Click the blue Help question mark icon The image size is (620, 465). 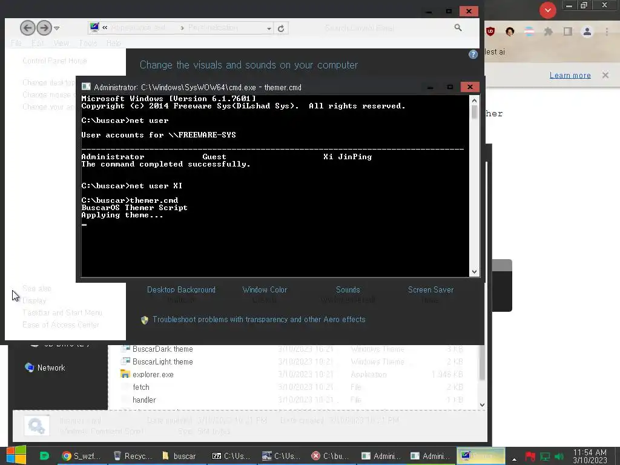click(x=473, y=54)
